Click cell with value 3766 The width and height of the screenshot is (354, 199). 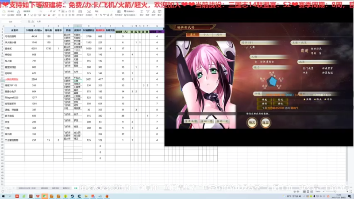click(88, 36)
